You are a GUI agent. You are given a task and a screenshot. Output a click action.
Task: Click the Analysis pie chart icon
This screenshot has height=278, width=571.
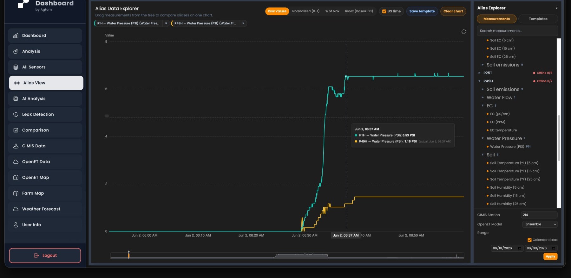click(16, 51)
